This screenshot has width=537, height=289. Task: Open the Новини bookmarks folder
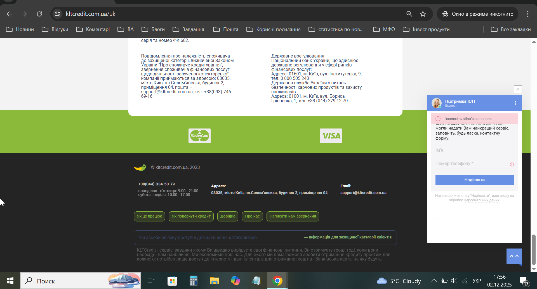coord(20,29)
